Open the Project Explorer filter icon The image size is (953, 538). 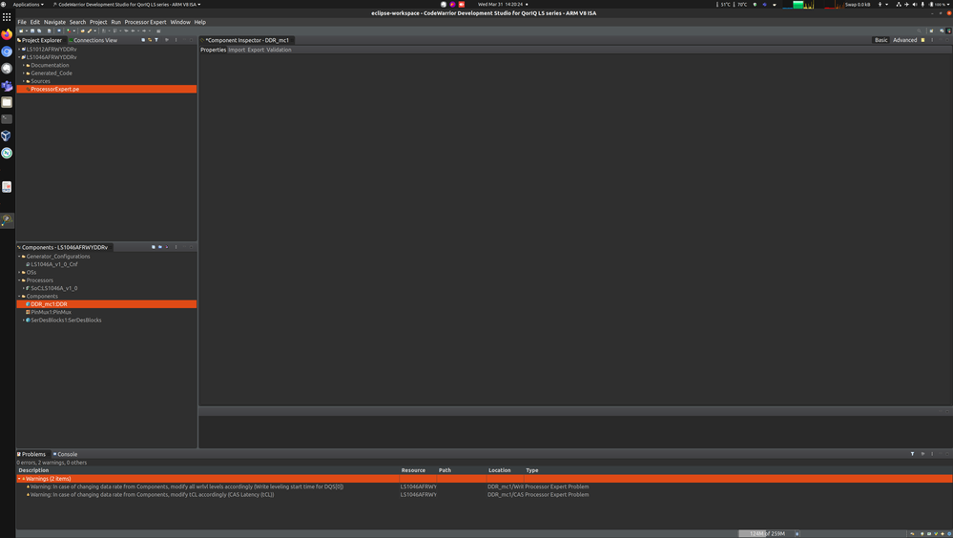pos(156,40)
